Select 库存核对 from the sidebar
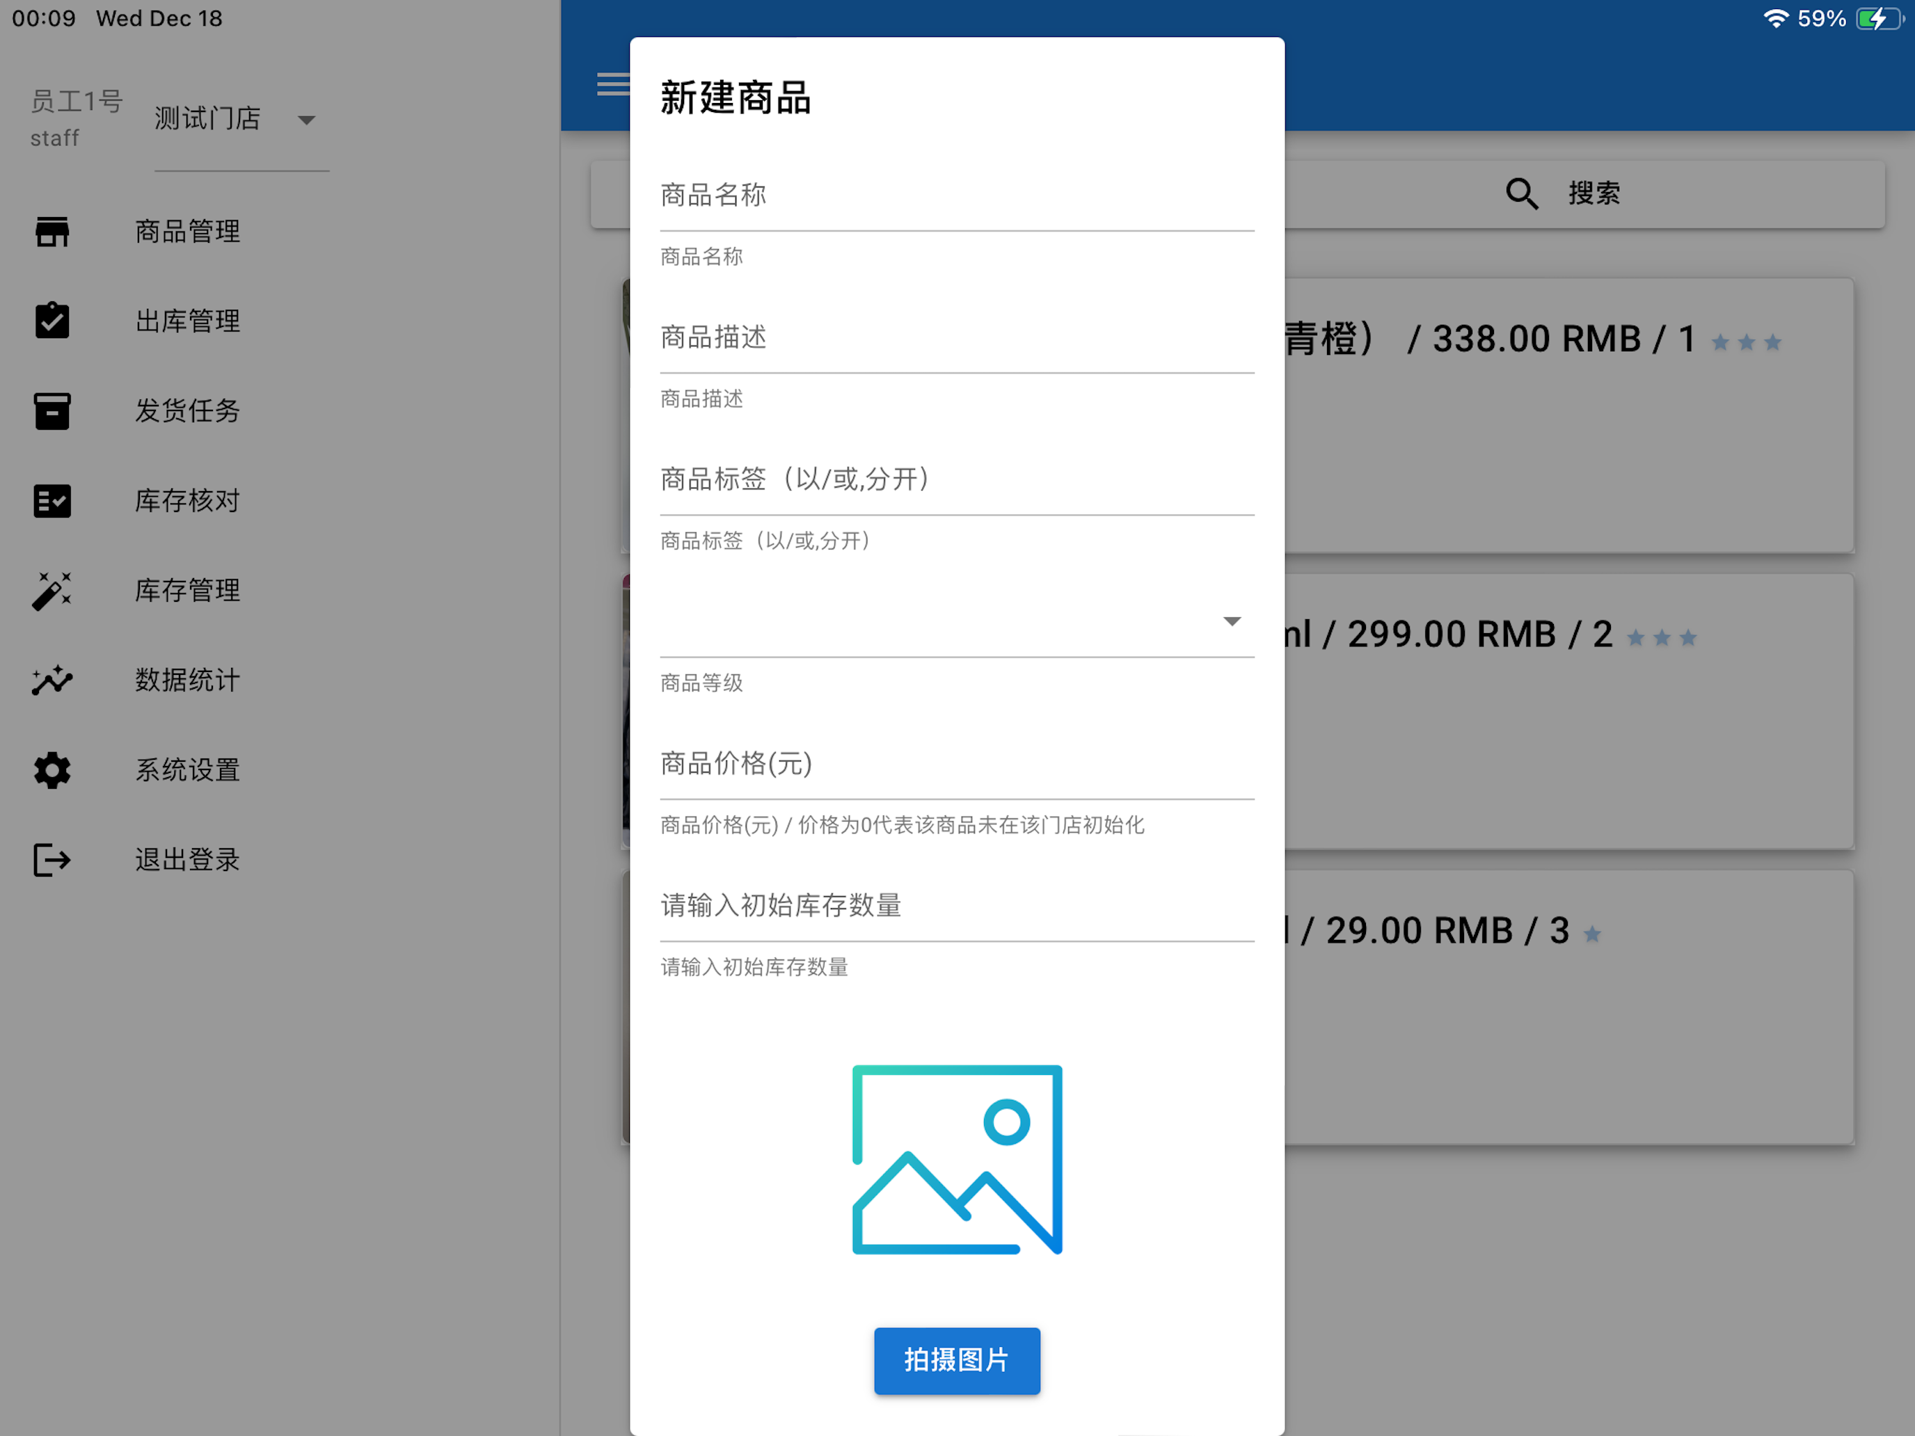 (x=280, y=500)
